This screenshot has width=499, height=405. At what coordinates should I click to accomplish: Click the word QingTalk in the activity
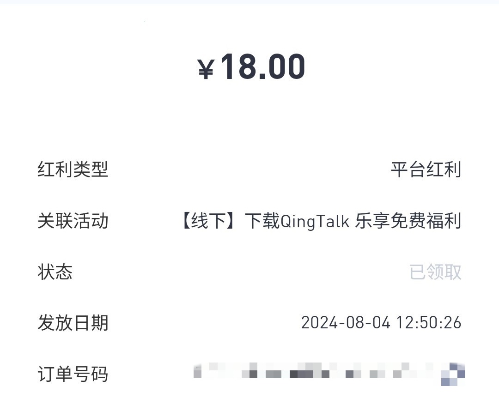pyautogui.click(x=315, y=221)
